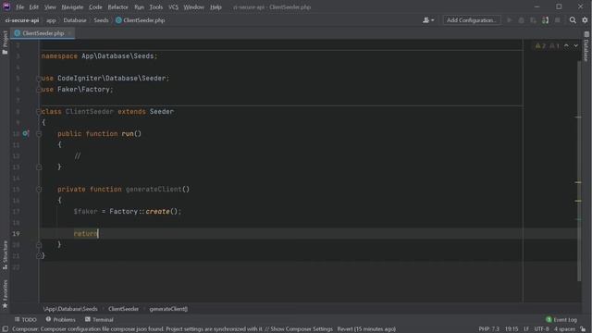Open the Window menu
This screenshot has width=592, height=333.
click(193, 6)
